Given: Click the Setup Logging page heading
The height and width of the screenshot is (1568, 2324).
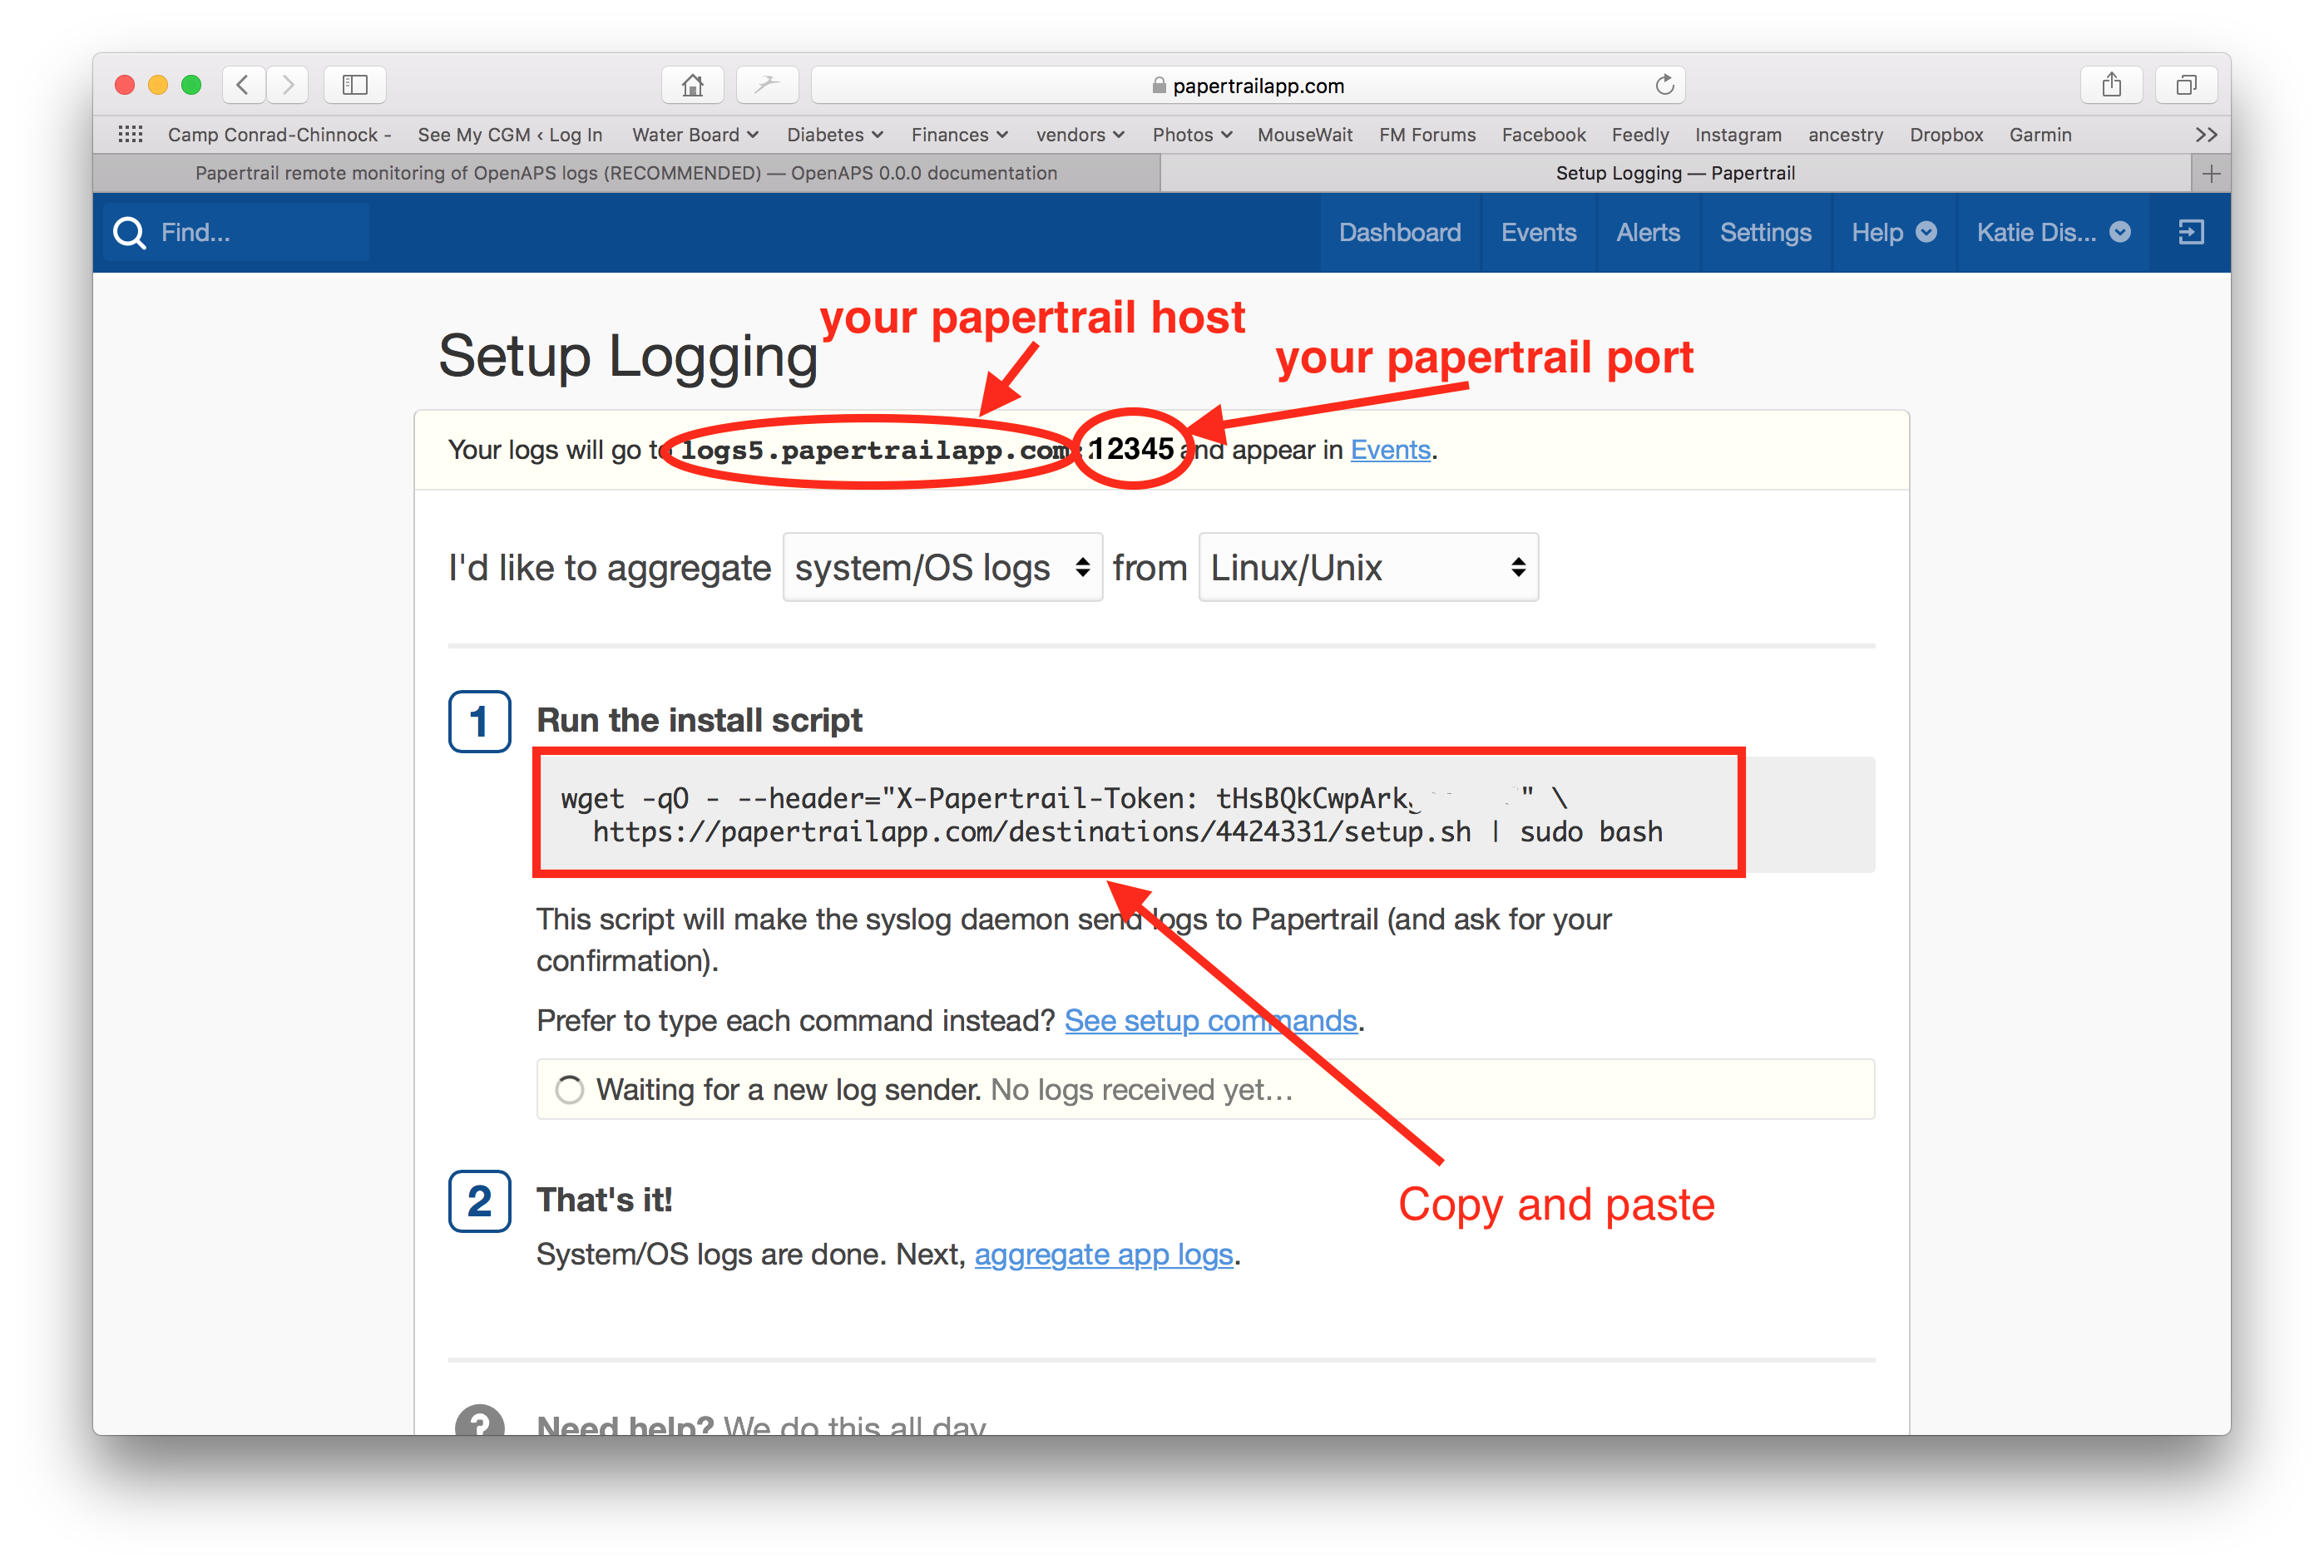Looking at the screenshot, I should [x=628, y=356].
